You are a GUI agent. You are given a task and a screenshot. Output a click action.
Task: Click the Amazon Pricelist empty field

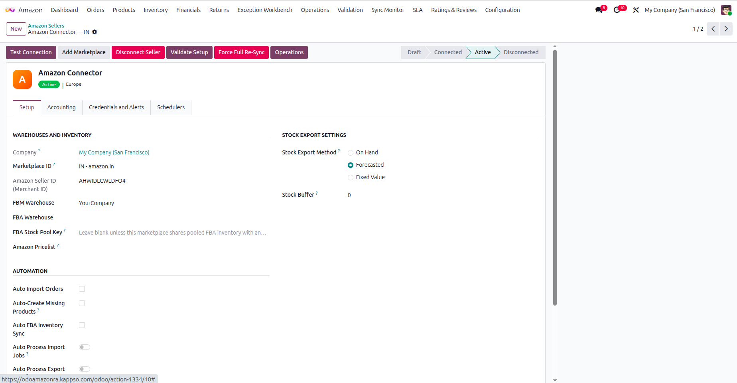(174, 247)
